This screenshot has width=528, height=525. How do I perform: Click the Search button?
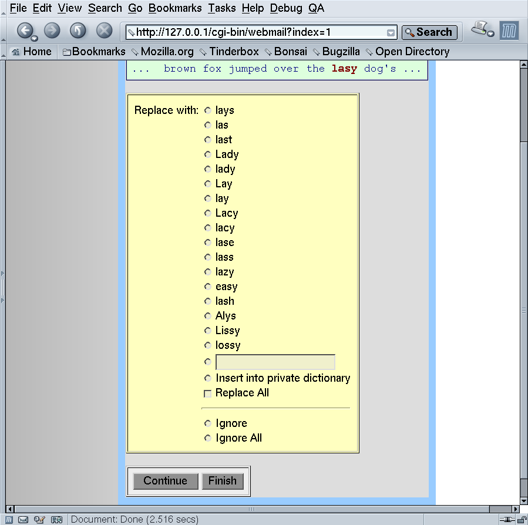[429, 32]
